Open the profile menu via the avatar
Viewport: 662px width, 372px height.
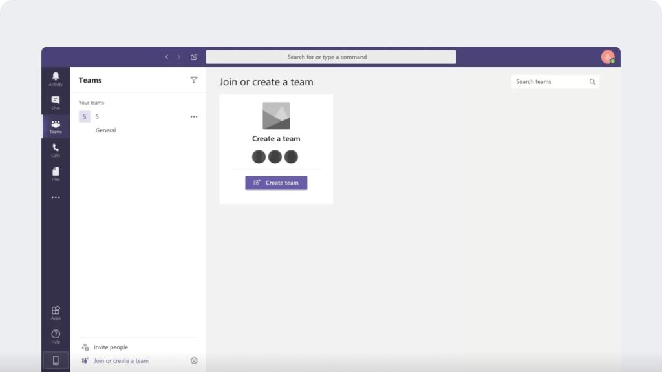pos(606,57)
